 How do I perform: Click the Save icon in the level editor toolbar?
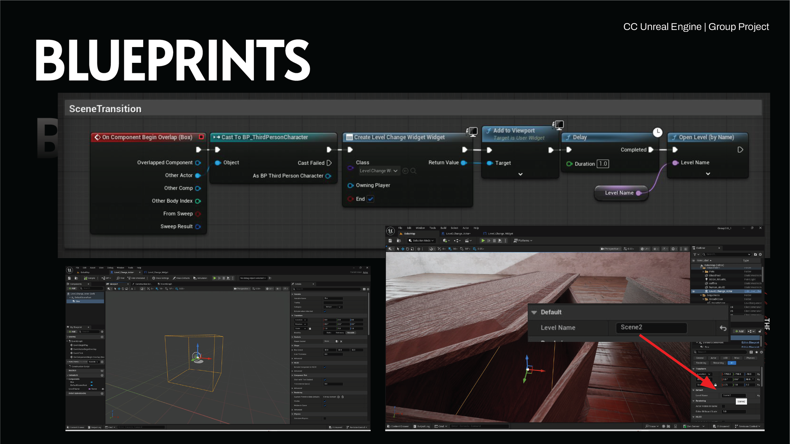click(390, 241)
